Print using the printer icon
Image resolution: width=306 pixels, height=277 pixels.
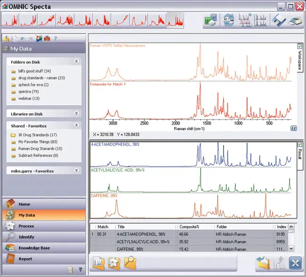[296, 21]
